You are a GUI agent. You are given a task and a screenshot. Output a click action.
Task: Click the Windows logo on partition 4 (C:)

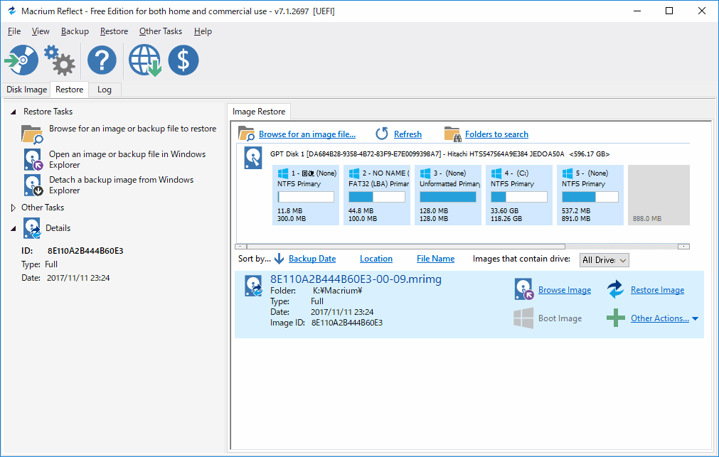496,173
